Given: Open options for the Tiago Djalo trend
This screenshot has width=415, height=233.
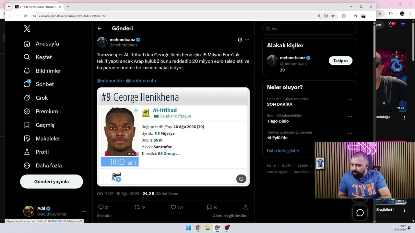Looking at the screenshot, I should (350, 116).
